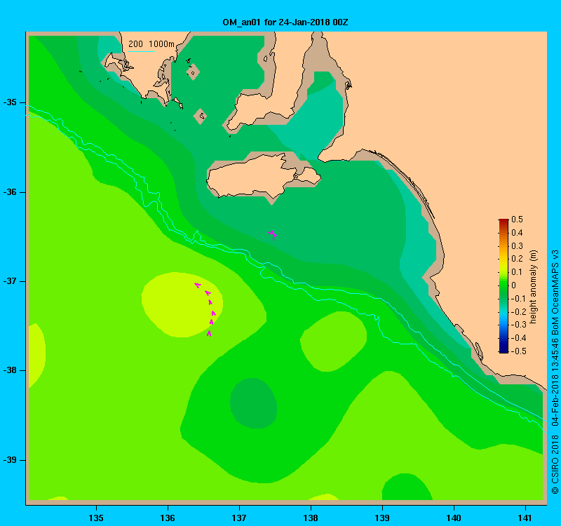Screen dimensions: 561x526
Task: Click the -0.3 colorbar tick label
Action: (518, 325)
